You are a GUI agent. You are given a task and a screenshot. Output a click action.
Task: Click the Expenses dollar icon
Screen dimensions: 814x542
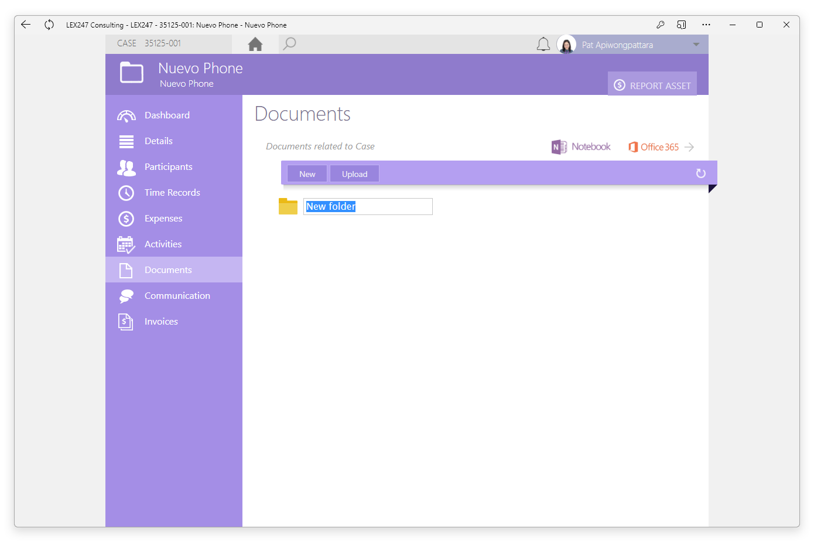pyautogui.click(x=126, y=219)
